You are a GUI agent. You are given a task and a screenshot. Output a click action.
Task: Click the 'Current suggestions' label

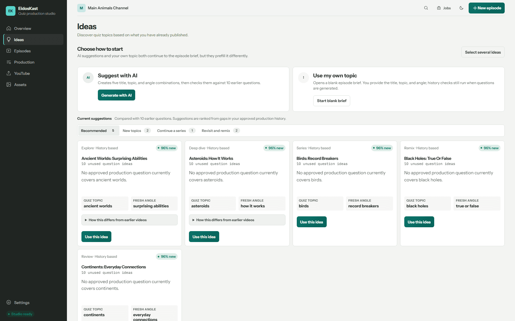tap(94, 118)
